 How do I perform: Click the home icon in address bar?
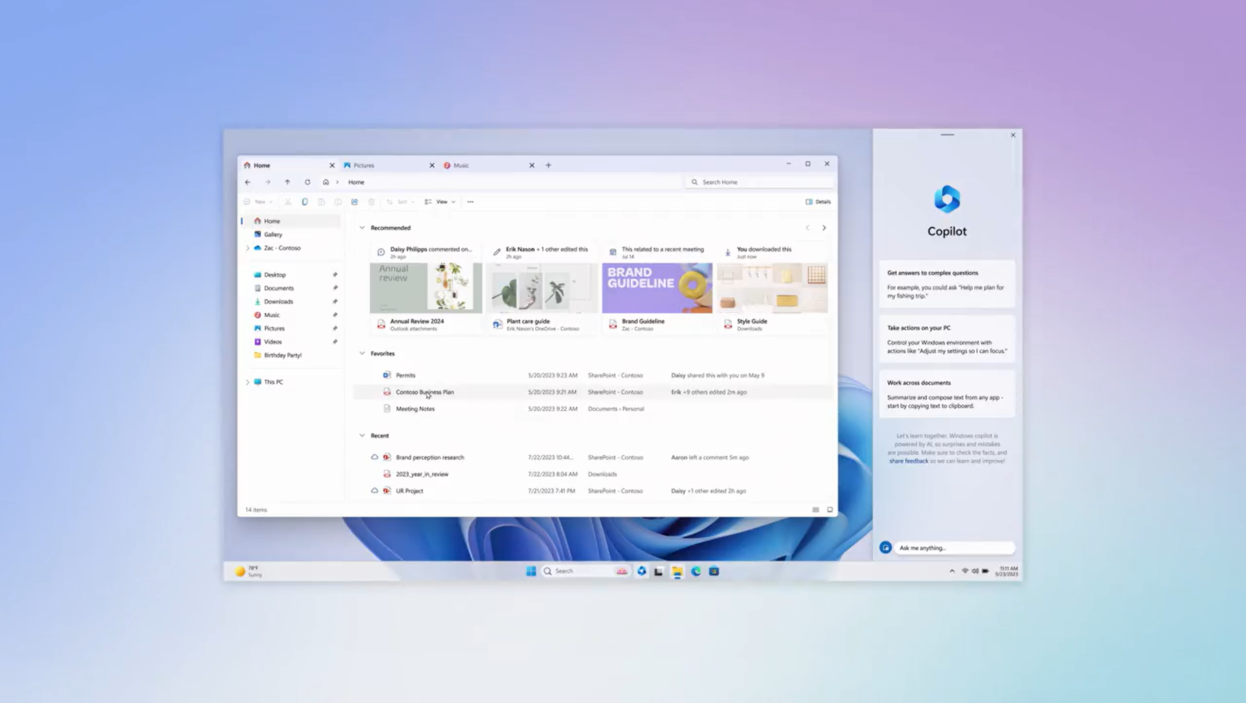326,182
